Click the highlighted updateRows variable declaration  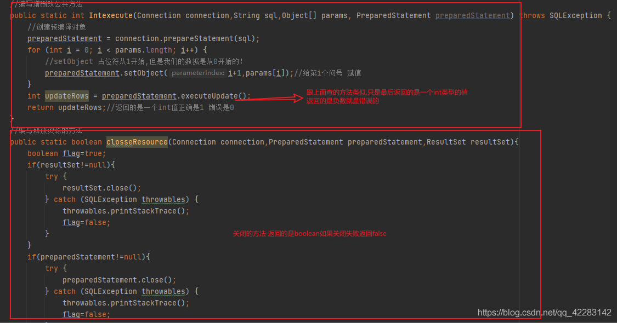[x=66, y=96]
